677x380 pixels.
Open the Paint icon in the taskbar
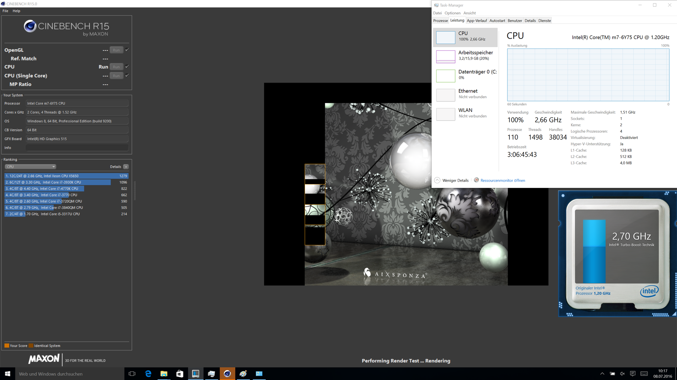(243, 374)
